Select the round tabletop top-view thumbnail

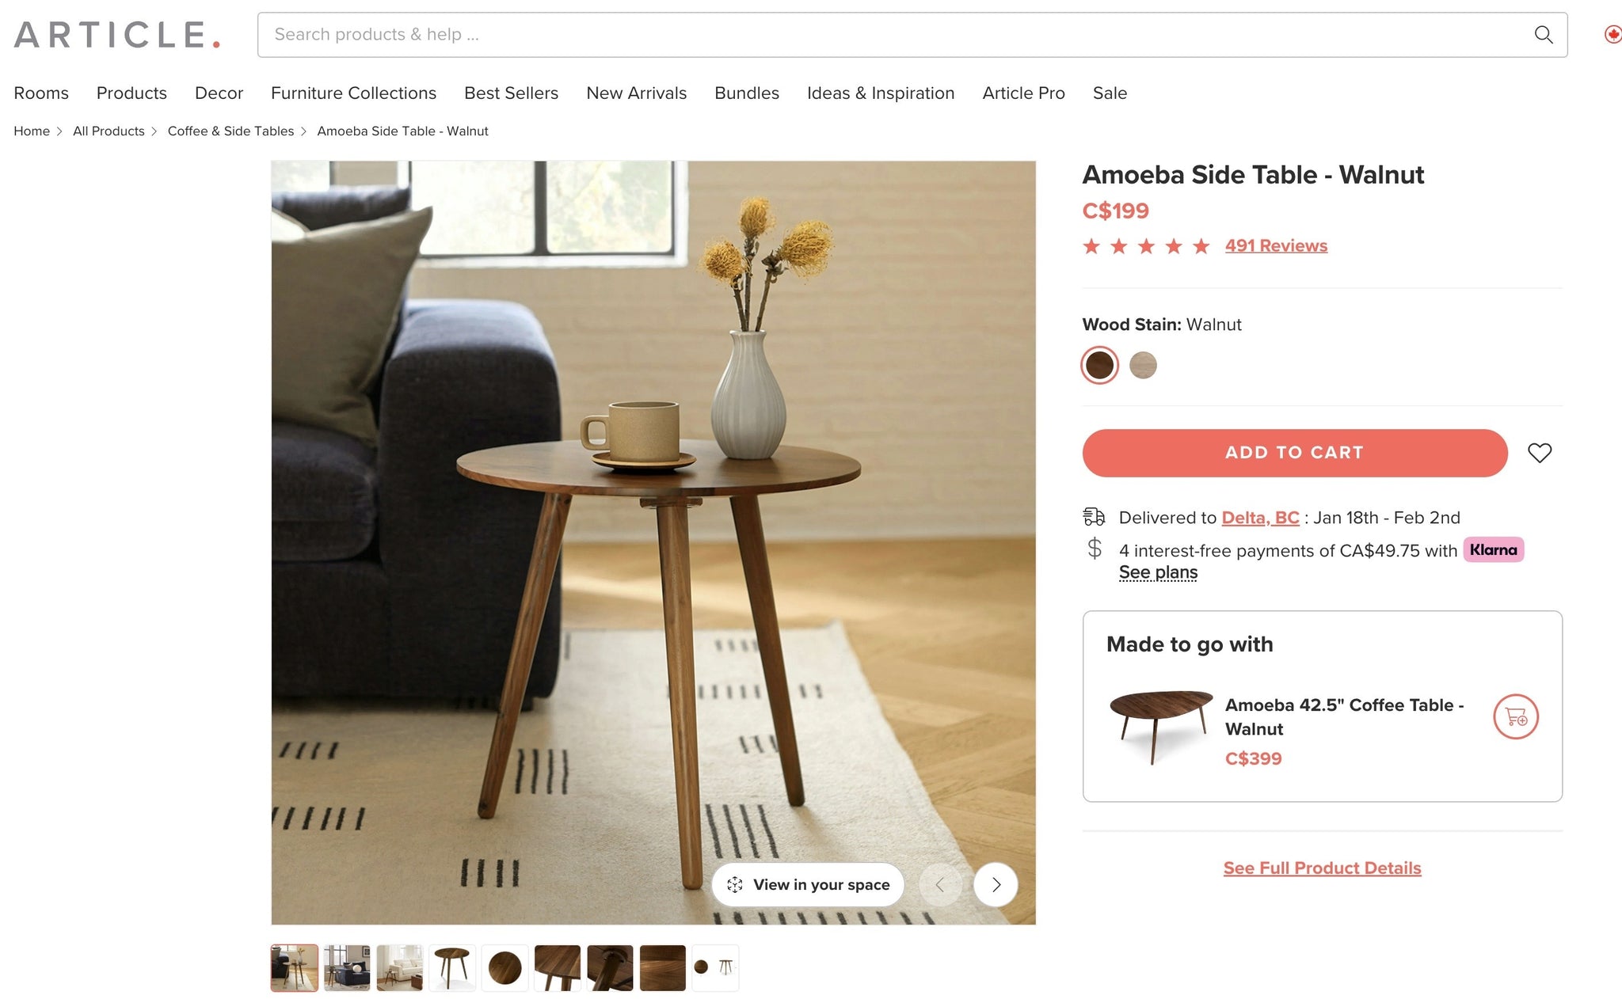504,967
